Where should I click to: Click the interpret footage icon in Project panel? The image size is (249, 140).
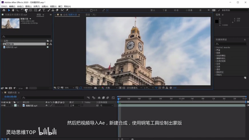tap(2, 88)
